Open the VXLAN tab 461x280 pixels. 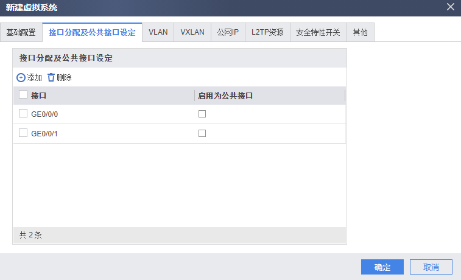point(192,33)
